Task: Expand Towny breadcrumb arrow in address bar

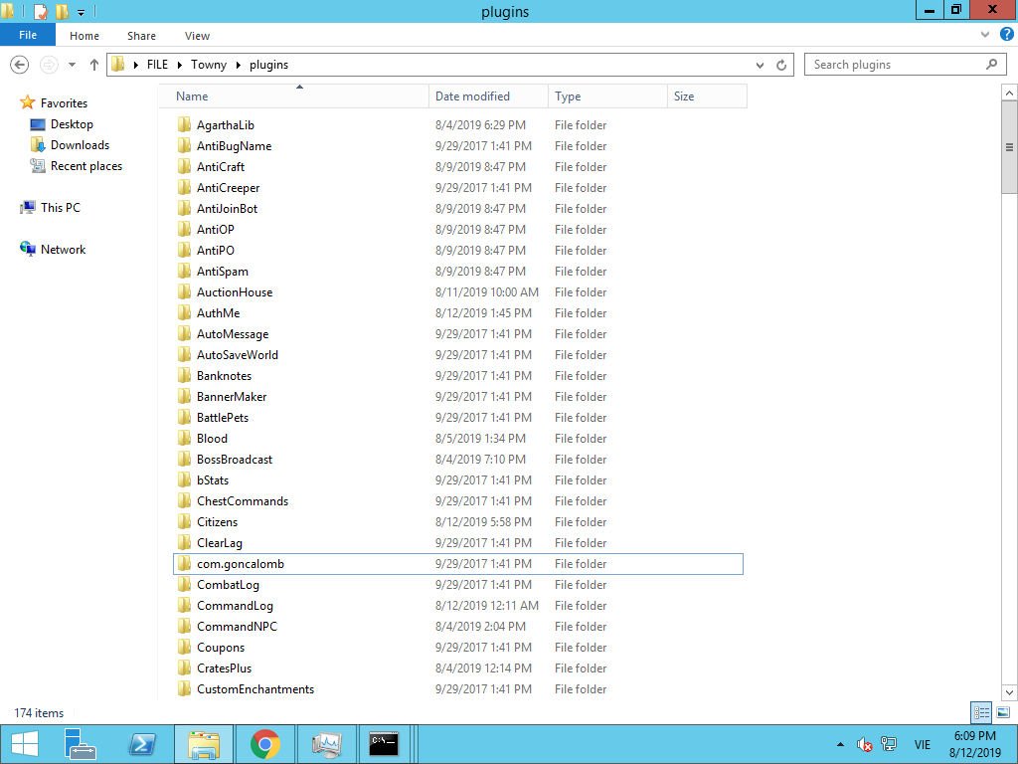Action: [x=239, y=65]
